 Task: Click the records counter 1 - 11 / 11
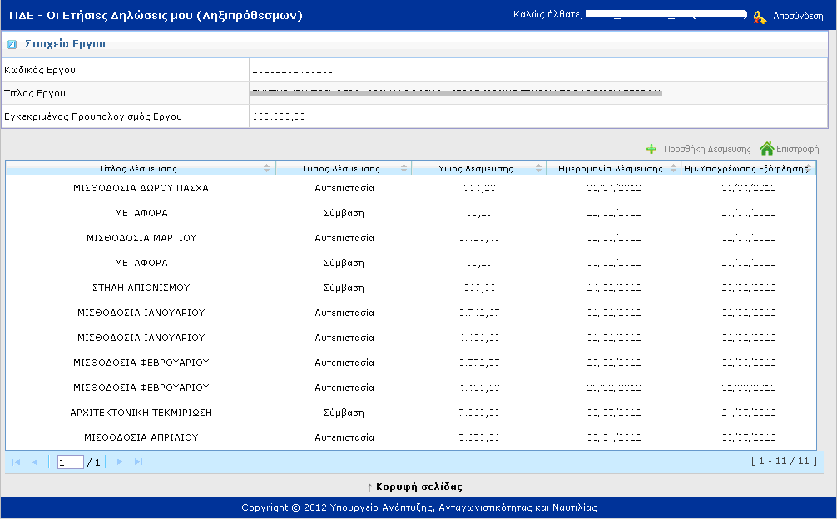click(x=784, y=461)
